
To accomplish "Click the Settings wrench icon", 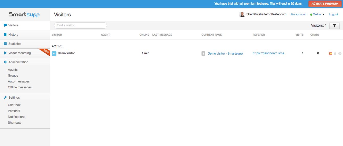I will click(5, 98).
